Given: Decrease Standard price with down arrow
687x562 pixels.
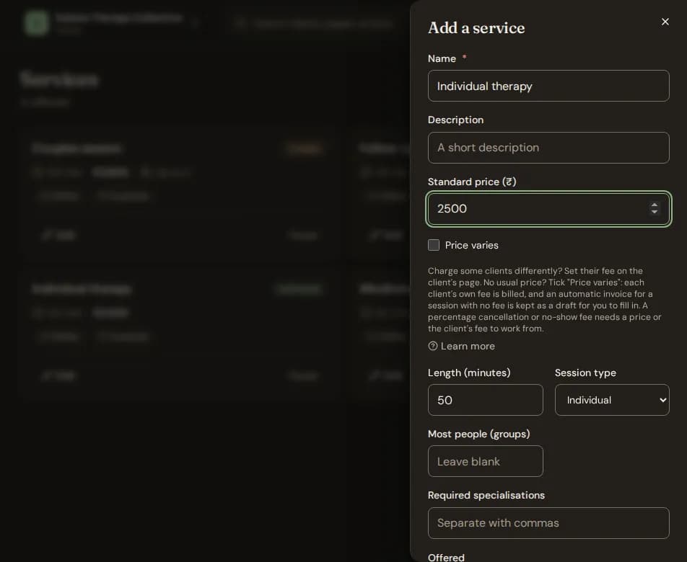Looking at the screenshot, I should (x=654, y=212).
